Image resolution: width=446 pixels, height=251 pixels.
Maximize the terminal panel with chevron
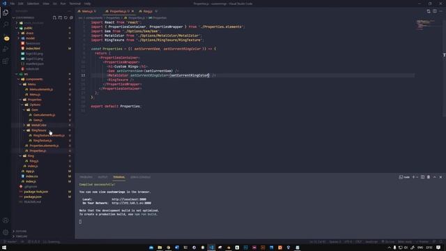coord(435,177)
